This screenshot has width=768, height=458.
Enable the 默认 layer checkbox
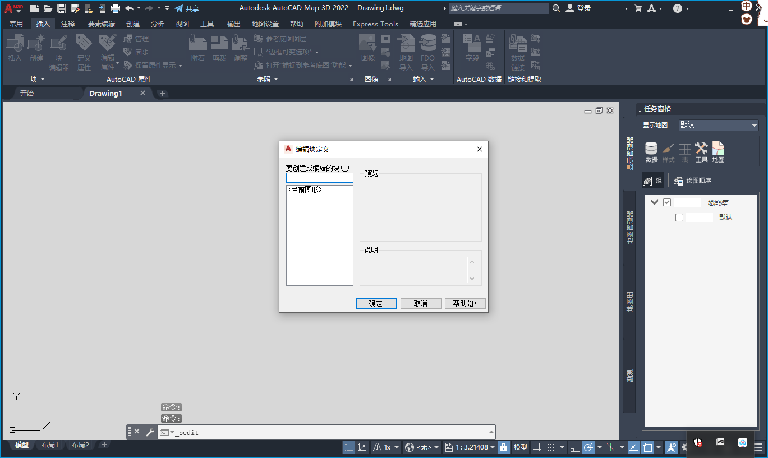tap(679, 217)
